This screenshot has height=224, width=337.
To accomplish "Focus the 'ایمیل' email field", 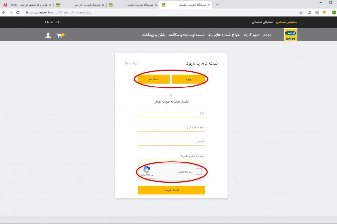I will [x=171, y=141].
